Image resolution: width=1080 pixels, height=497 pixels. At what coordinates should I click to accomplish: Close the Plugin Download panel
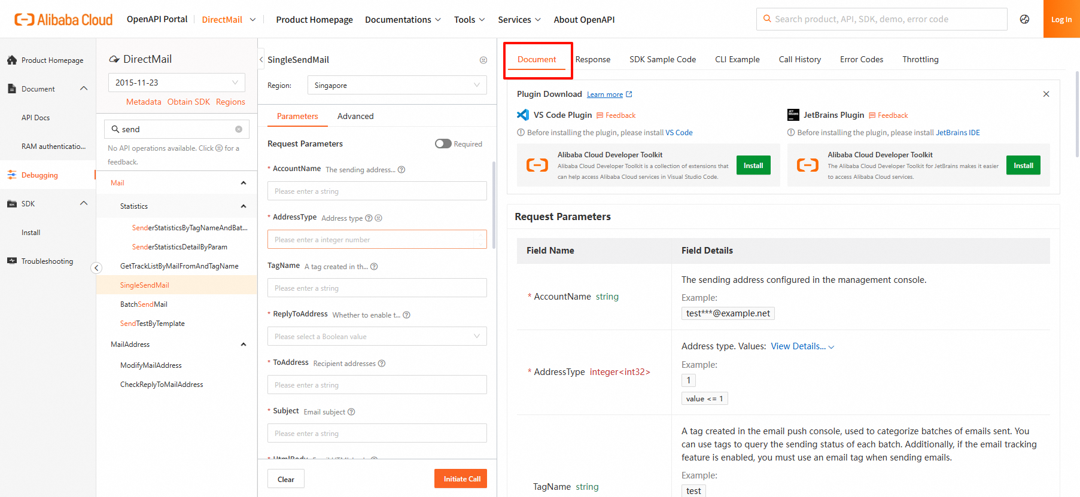point(1046,94)
